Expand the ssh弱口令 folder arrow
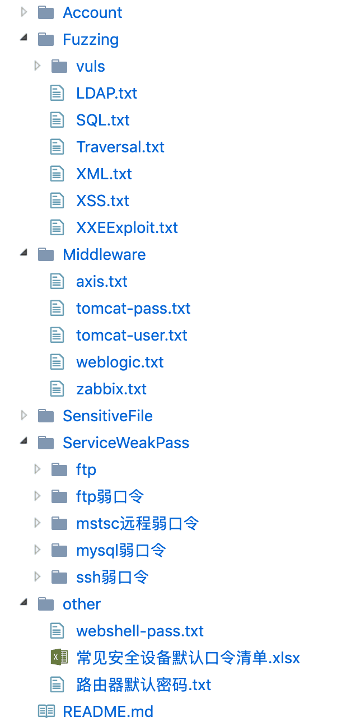The image size is (337, 726). pos(38,576)
